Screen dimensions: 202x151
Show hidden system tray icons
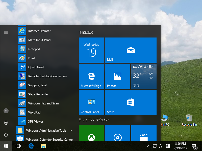[149, 146]
